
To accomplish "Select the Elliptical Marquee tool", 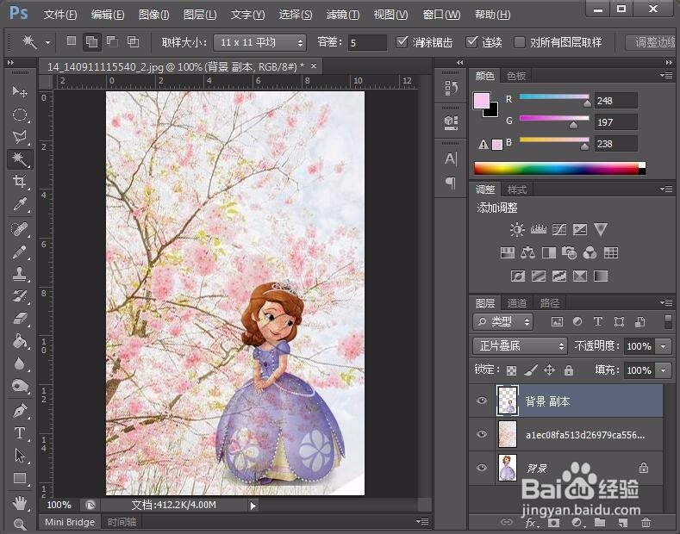I will [20, 115].
